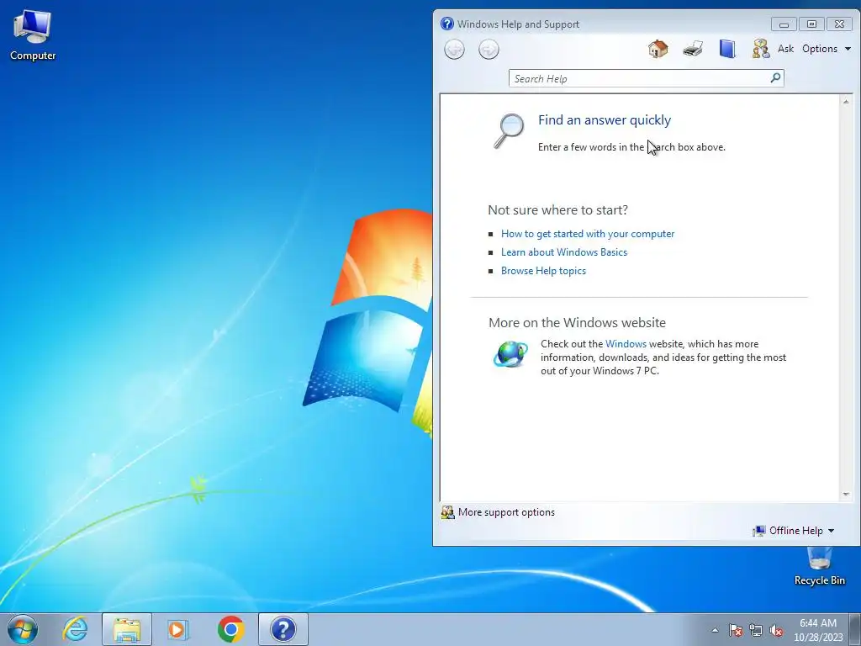
Task: Click the Show desktop button at taskbar end
Action: (855, 630)
